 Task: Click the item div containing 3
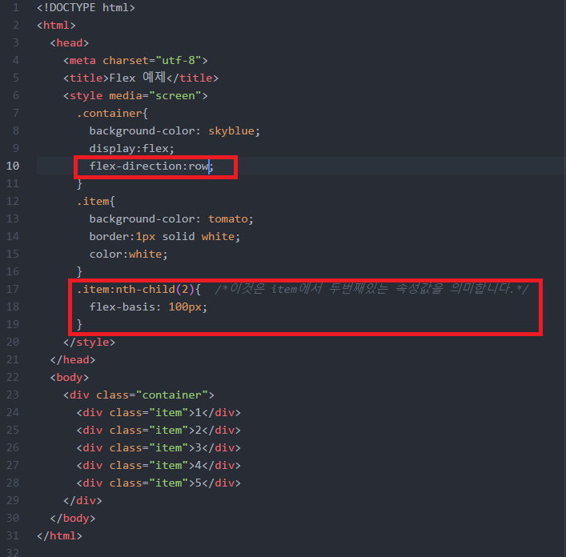point(159,448)
